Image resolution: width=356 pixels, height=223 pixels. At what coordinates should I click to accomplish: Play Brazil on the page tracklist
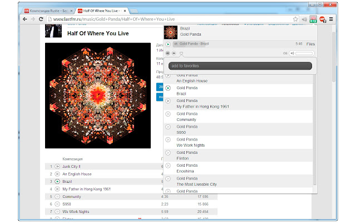click(57, 182)
